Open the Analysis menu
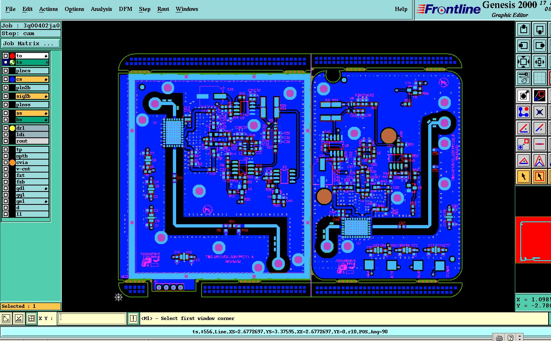This screenshot has width=551, height=341. 101,9
